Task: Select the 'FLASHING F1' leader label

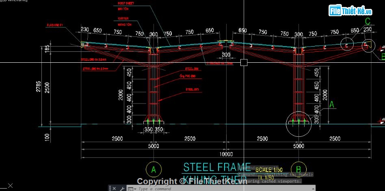Action: 55,25
